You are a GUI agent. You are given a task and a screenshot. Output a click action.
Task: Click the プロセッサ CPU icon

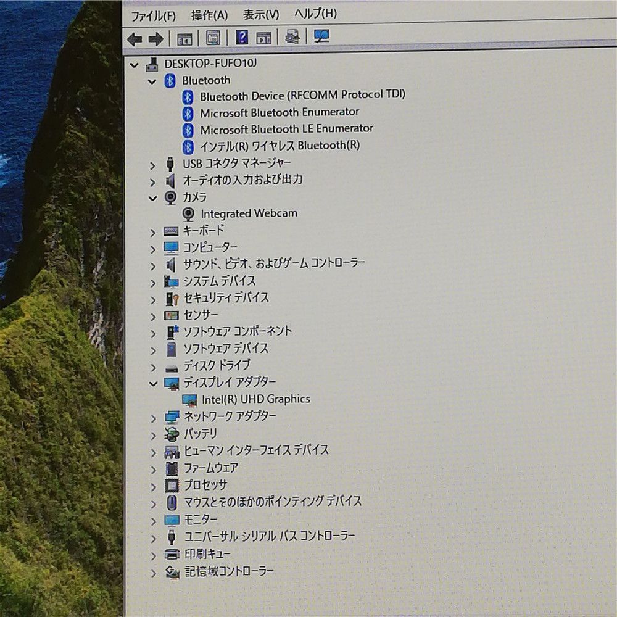point(172,486)
